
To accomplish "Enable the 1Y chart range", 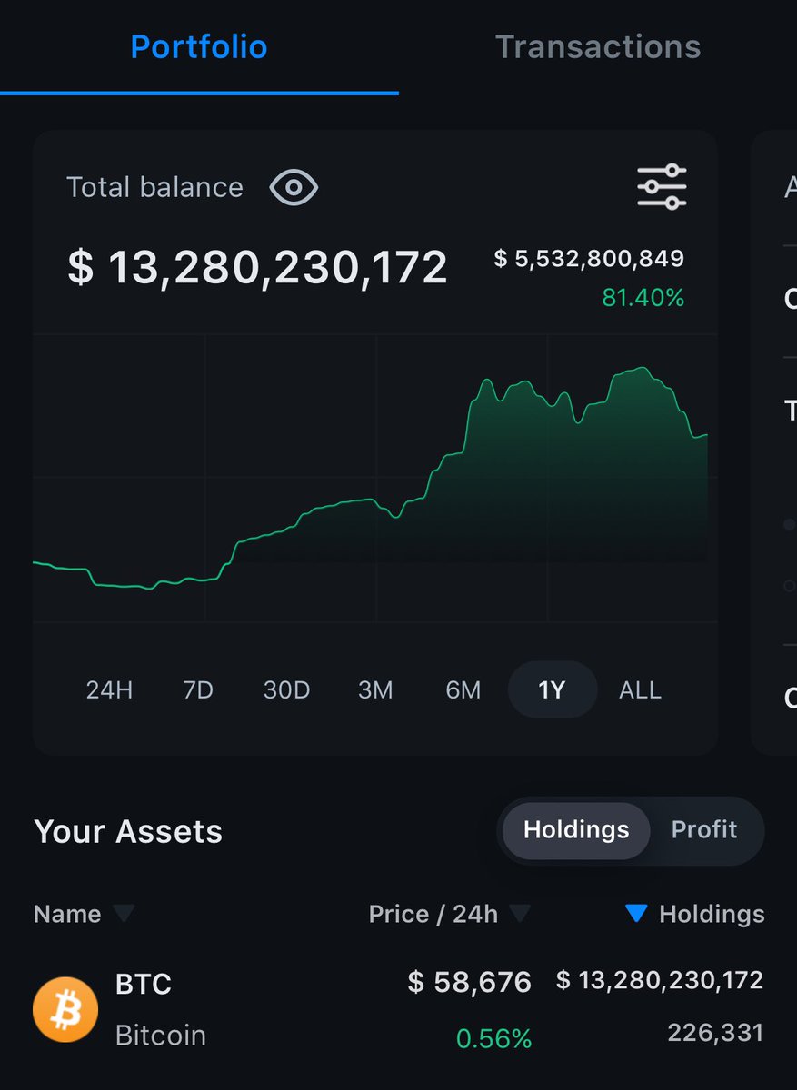I will pos(552,689).
